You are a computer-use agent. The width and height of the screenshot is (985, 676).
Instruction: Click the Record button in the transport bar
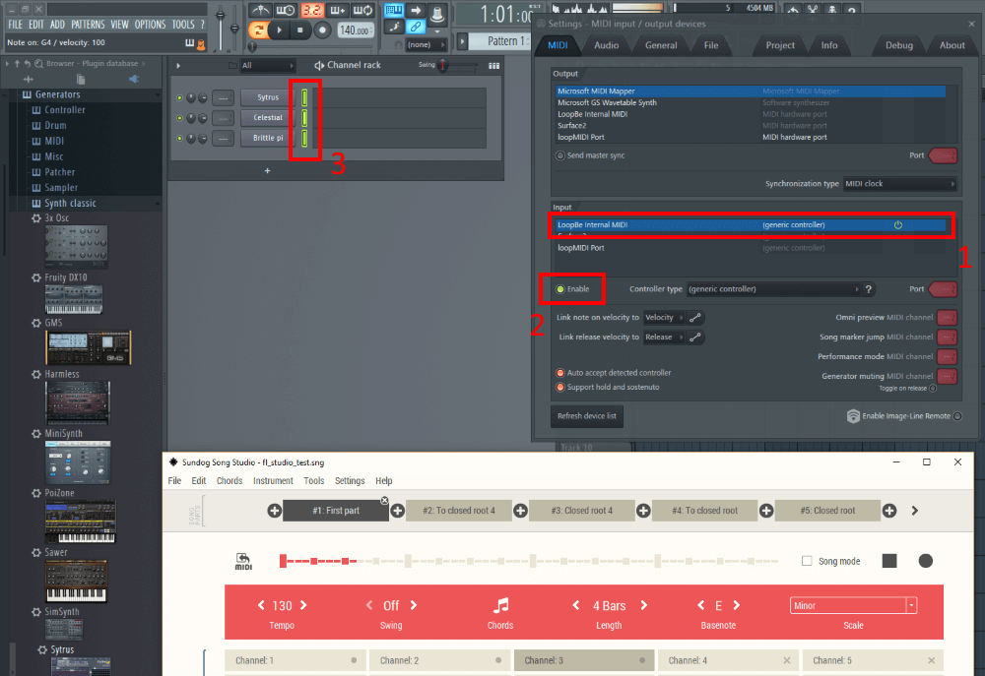[324, 30]
